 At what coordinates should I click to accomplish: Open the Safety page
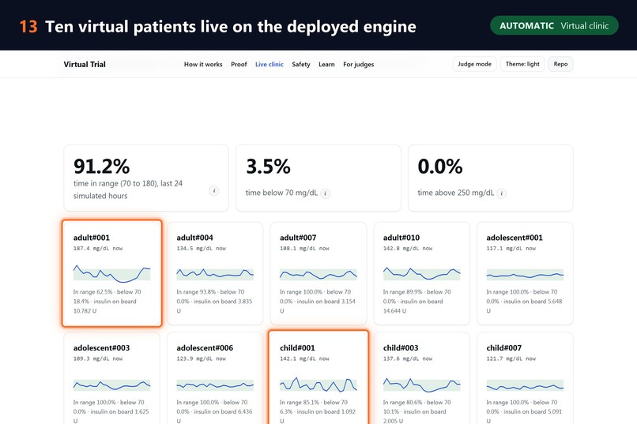pyautogui.click(x=301, y=64)
